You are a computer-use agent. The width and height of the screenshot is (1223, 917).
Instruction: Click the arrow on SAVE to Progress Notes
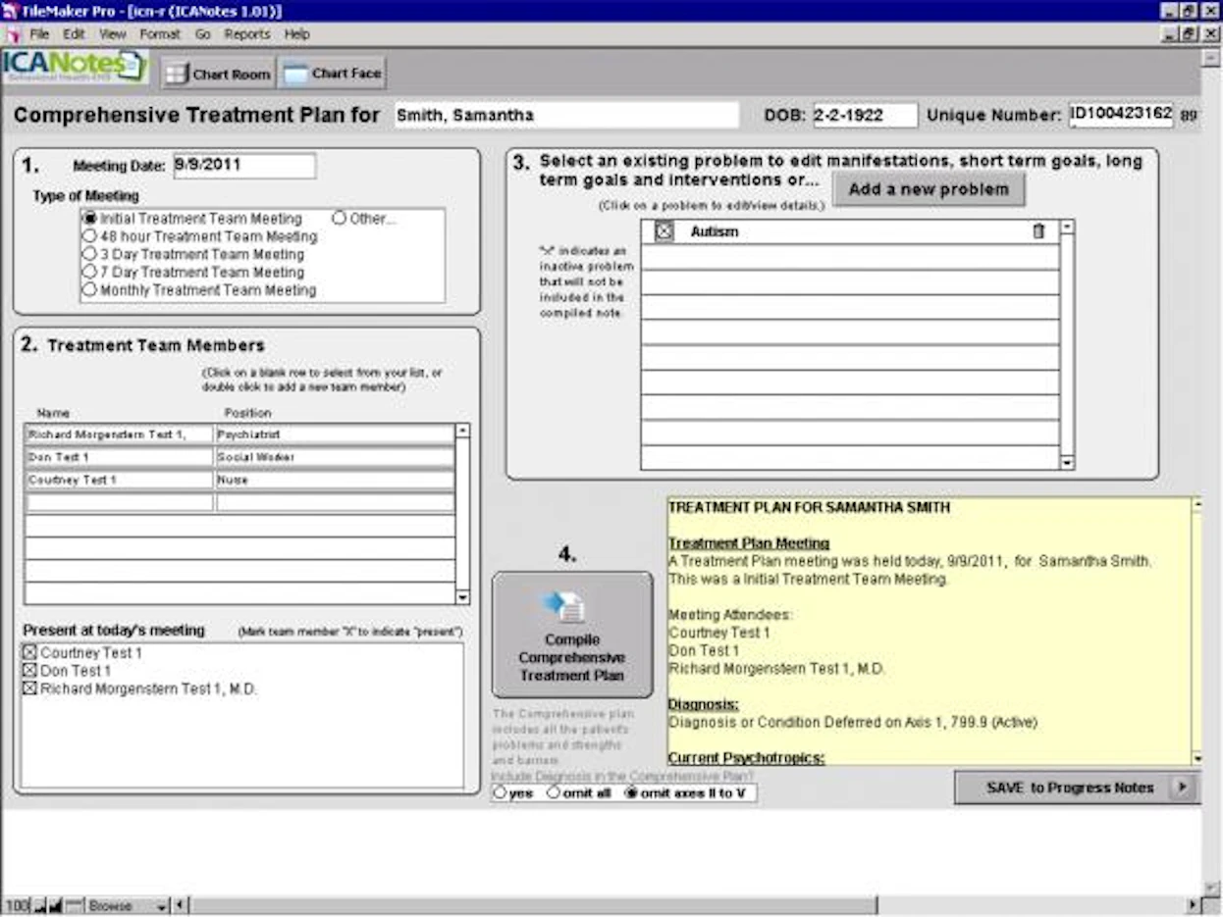1182,788
